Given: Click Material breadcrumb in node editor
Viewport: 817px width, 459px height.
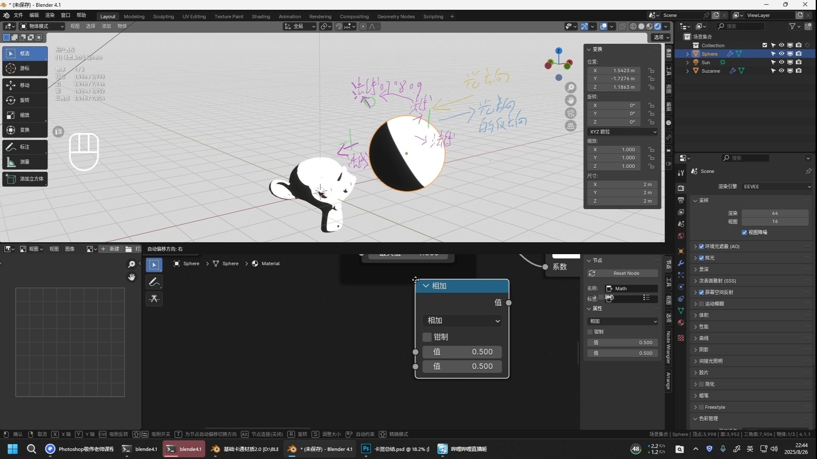Looking at the screenshot, I should pos(266,263).
